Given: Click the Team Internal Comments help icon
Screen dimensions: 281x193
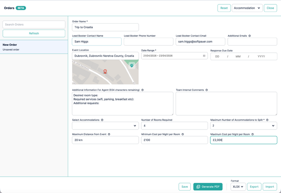Looking at the screenshot, I should (x=207, y=90).
